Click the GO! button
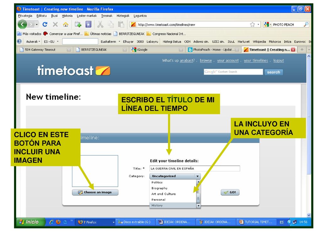The width and height of the screenshot is (322, 241). (x=230, y=192)
